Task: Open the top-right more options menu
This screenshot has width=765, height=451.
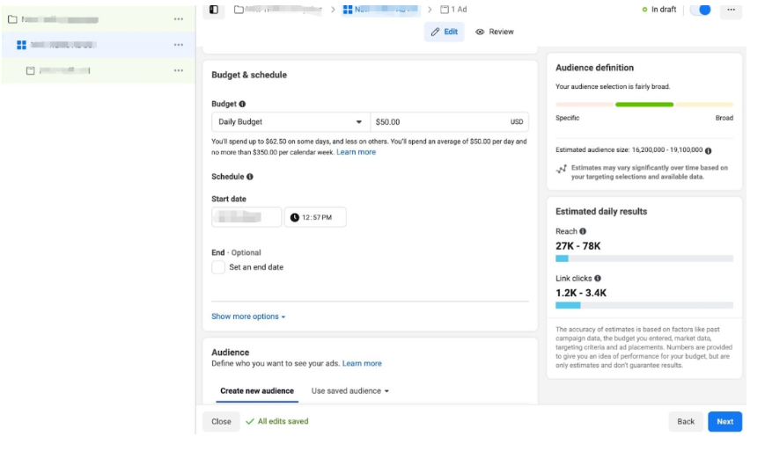Action: tap(731, 10)
